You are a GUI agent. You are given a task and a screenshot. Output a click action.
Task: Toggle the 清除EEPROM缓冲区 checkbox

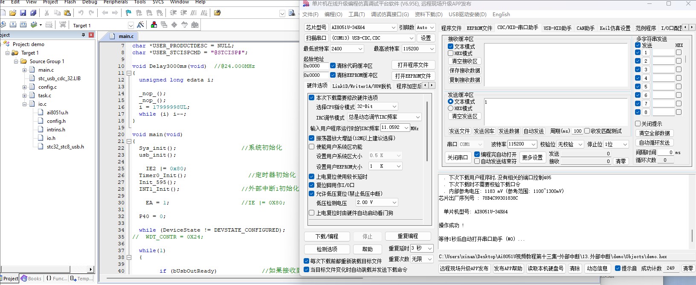[333, 75]
